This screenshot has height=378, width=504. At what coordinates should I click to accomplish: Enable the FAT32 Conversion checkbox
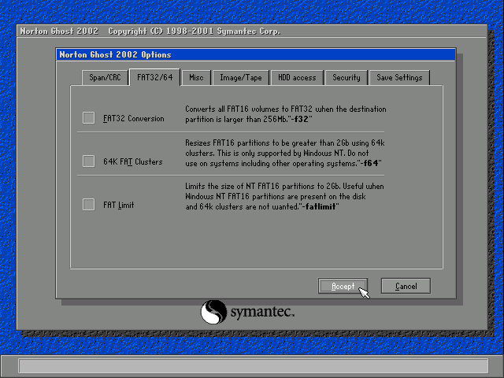pyautogui.click(x=88, y=117)
